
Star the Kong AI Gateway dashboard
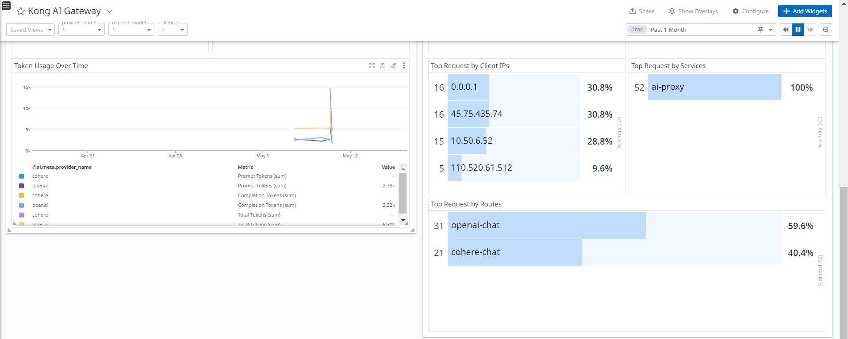point(20,11)
